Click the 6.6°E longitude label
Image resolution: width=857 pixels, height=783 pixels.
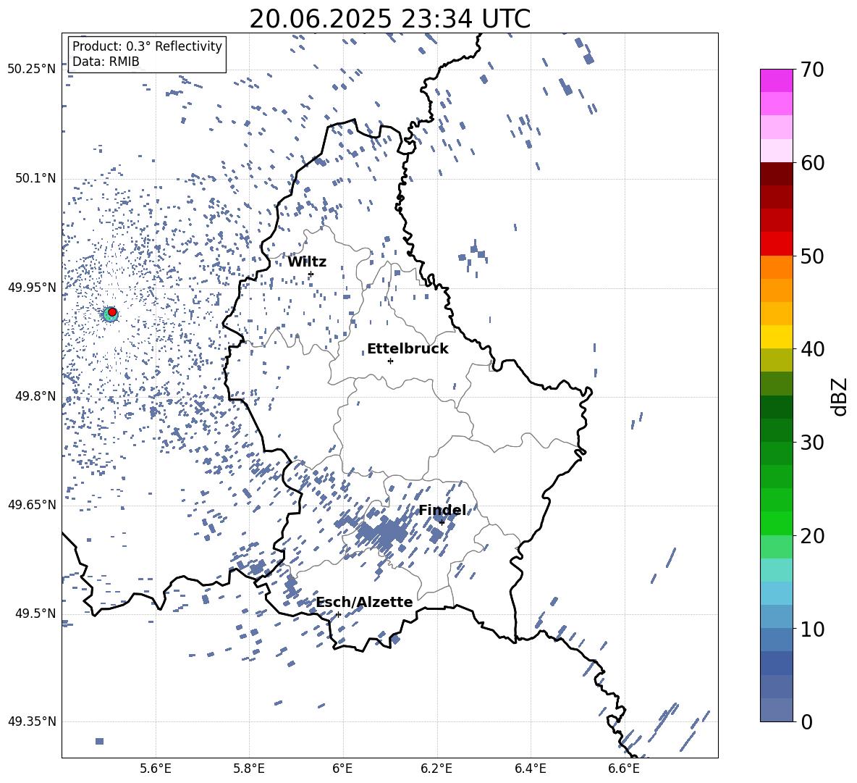click(624, 769)
